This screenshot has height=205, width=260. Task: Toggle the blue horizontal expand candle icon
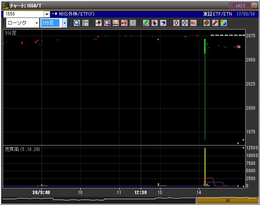tap(185, 23)
